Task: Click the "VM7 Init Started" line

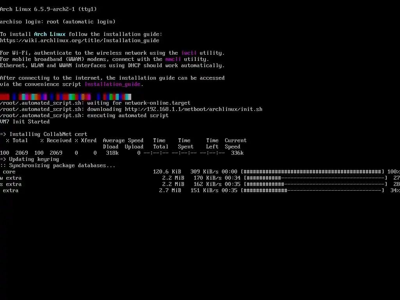Action: point(25,122)
